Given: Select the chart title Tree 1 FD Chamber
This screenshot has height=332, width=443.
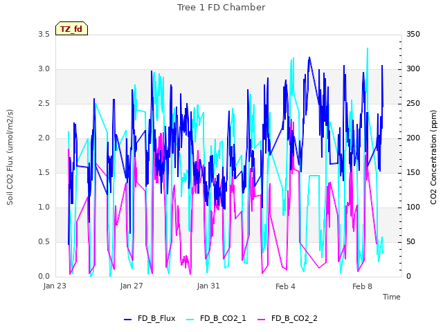Looking at the screenshot, I should pyautogui.click(x=221, y=8).
